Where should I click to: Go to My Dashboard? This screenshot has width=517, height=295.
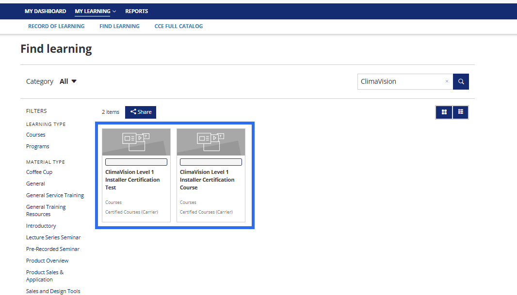point(45,11)
